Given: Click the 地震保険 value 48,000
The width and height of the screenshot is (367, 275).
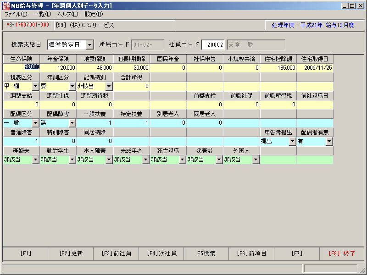Looking at the screenshot, I should point(95,68).
